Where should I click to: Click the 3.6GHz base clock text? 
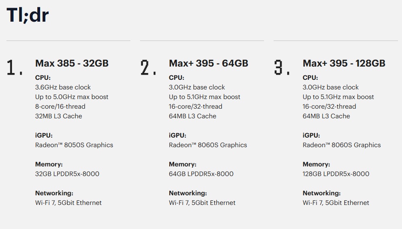63,87
